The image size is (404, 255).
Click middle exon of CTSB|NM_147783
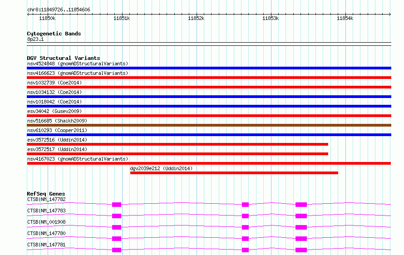pyautogui.click(x=245, y=216)
